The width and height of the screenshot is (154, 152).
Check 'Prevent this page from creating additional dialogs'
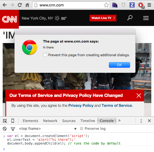coord(45,55)
